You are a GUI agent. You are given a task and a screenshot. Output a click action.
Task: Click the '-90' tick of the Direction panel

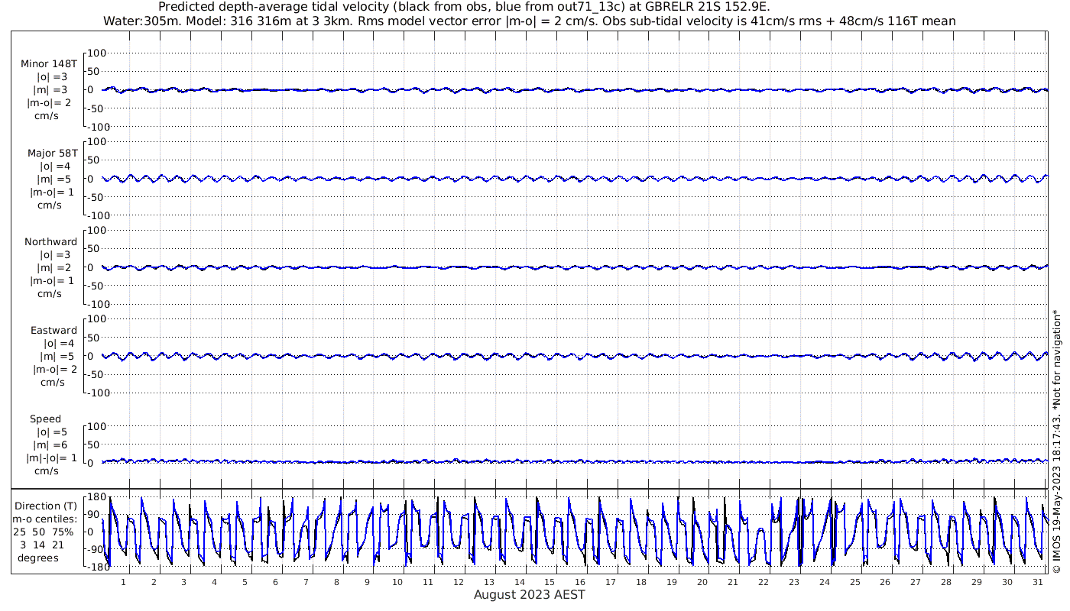click(96, 550)
